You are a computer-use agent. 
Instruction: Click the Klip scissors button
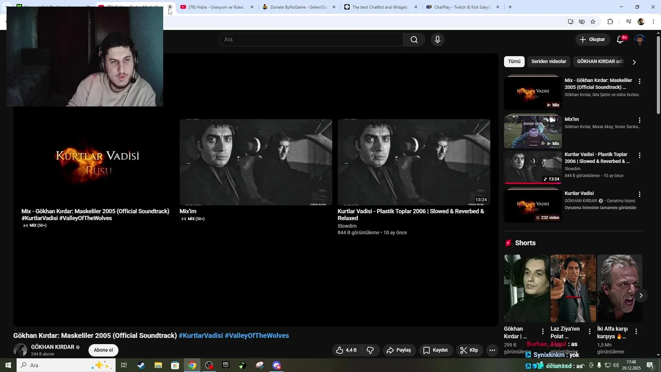469,350
